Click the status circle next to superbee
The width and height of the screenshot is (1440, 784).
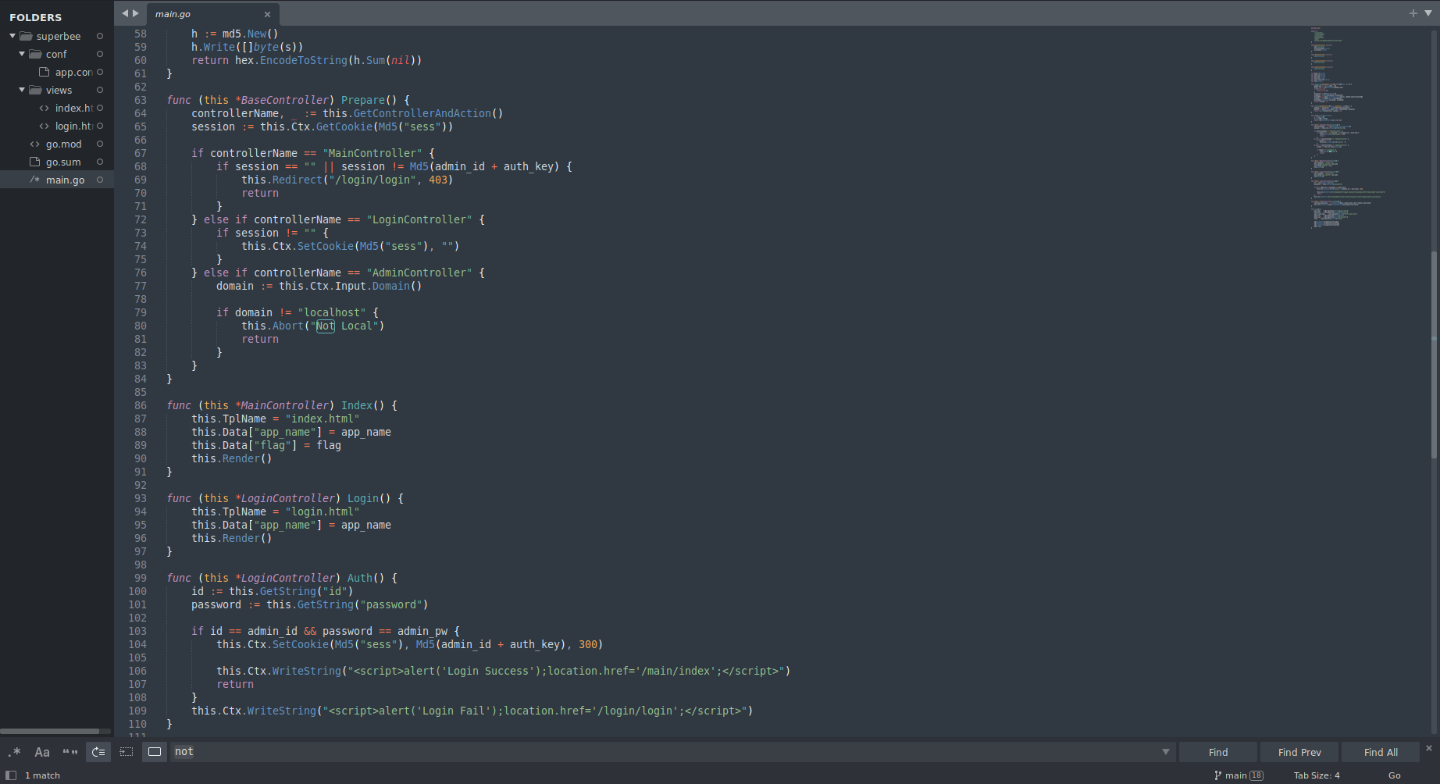point(100,36)
